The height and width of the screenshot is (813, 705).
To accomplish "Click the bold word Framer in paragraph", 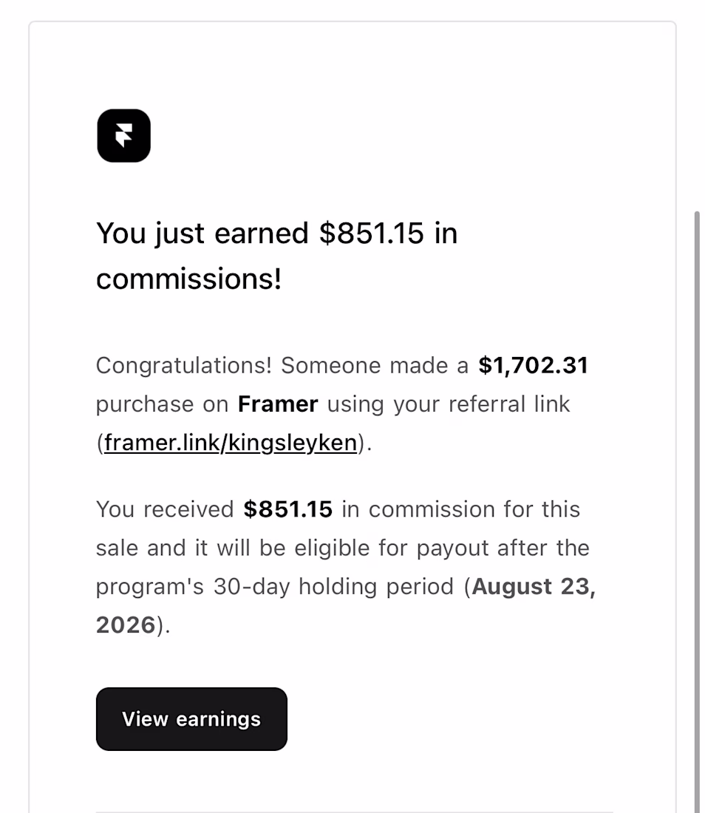I will click(x=278, y=404).
